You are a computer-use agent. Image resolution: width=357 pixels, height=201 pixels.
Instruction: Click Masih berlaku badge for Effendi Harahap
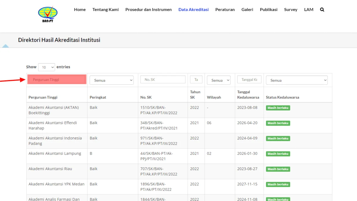pyautogui.click(x=278, y=123)
